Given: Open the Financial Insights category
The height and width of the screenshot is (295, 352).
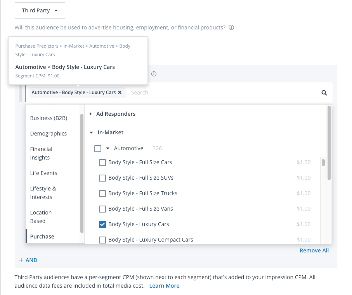Looking at the screenshot, I should pyautogui.click(x=41, y=153).
